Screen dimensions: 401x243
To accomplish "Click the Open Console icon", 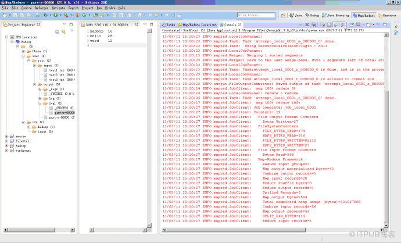I will (368, 24).
